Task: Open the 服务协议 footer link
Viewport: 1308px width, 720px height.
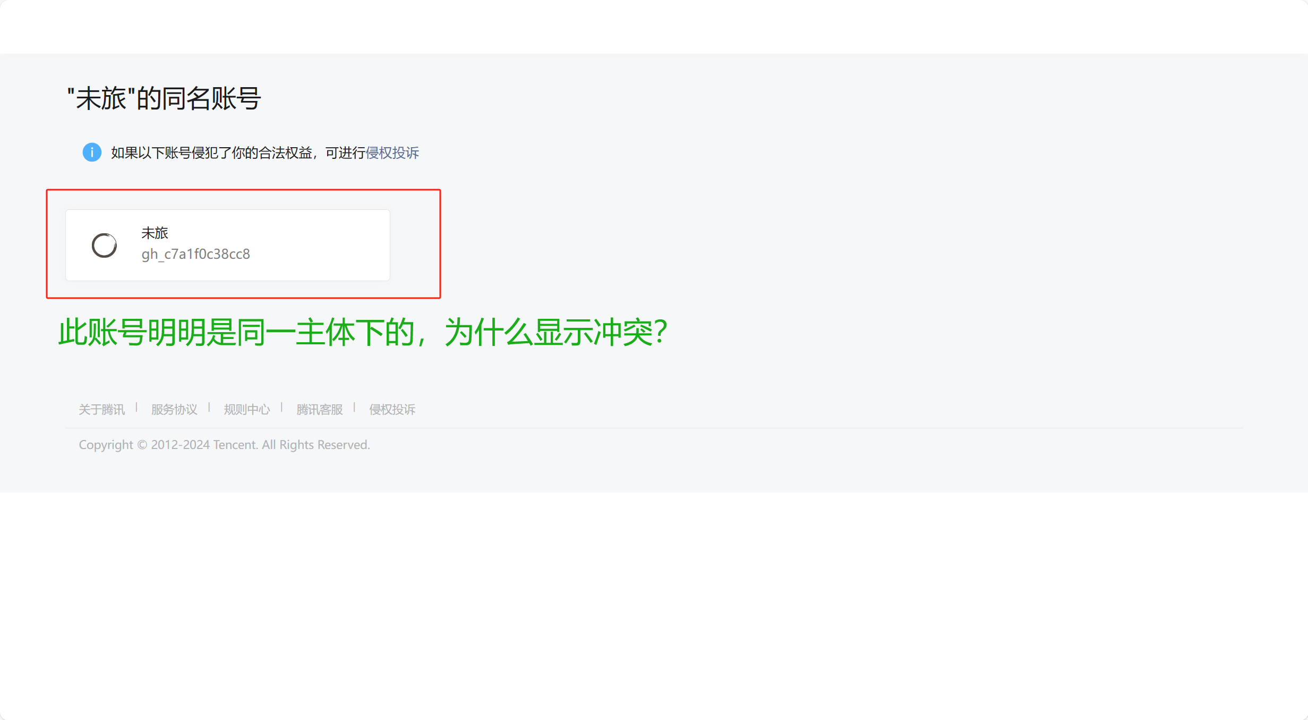Action: point(174,409)
